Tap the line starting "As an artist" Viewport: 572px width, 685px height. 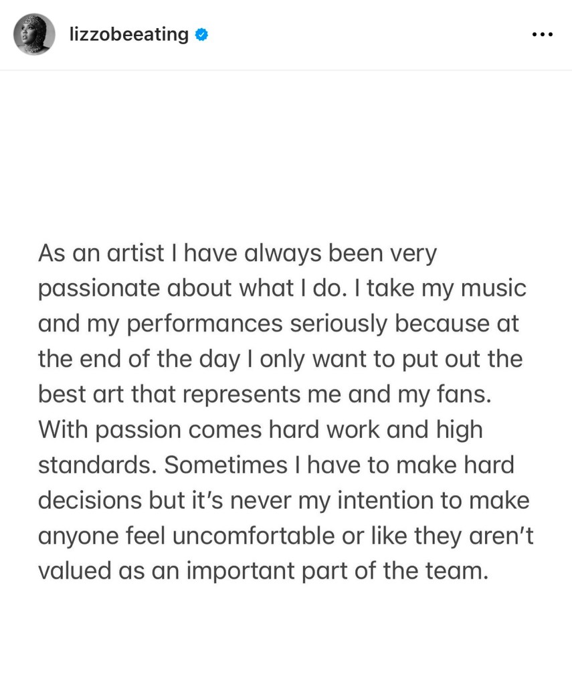click(x=237, y=254)
